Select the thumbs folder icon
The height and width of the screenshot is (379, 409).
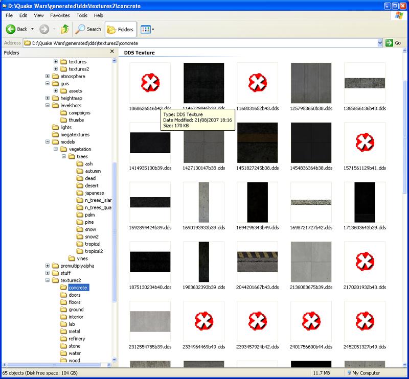63,120
